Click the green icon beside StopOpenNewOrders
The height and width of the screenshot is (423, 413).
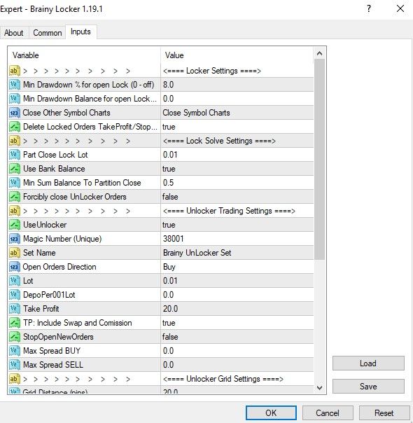pos(14,338)
